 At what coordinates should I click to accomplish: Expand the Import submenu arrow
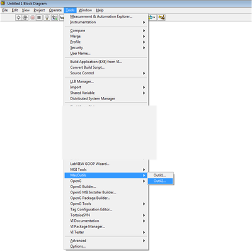pyautogui.click(x=144, y=87)
